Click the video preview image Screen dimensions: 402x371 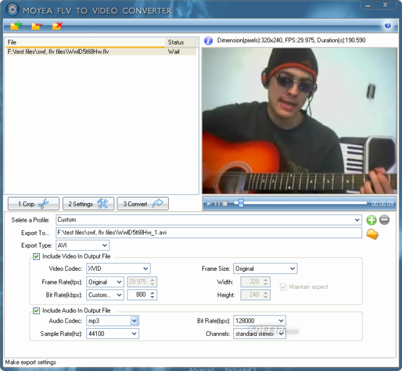tap(299, 121)
